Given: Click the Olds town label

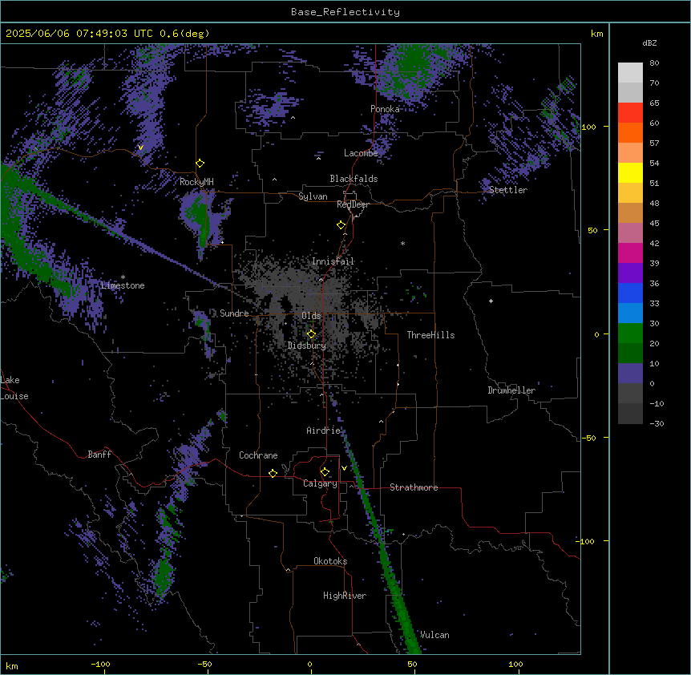Looking at the screenshot, I should (311, 316).
